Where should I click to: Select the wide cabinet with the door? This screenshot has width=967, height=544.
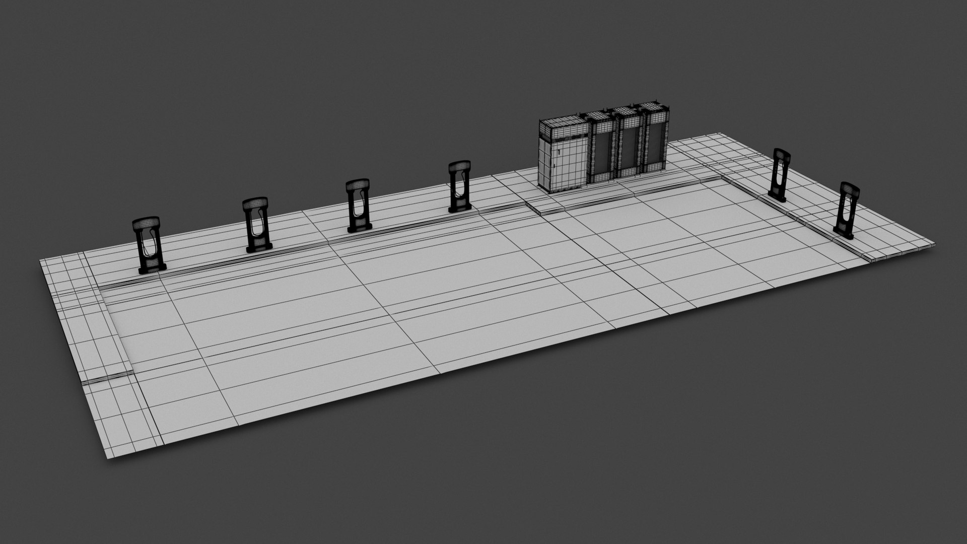tap(563, 156)
